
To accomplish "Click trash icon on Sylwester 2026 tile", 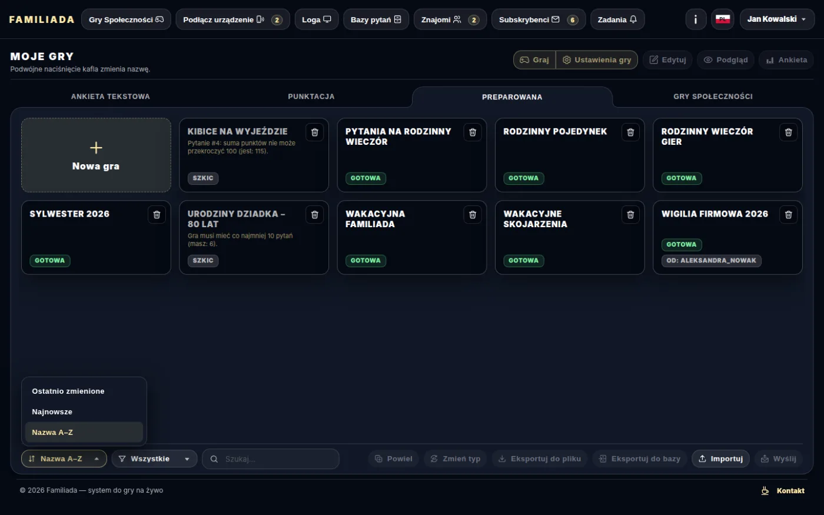I will (x=157, y=215).
